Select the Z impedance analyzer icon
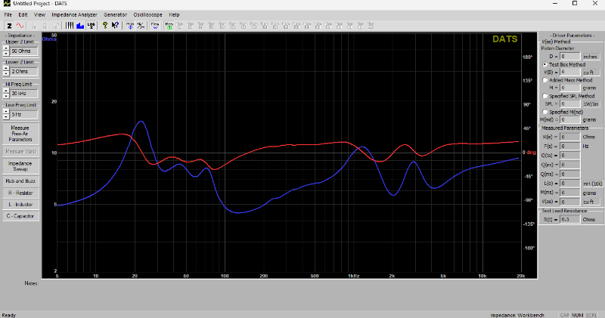The height and width of the screenshot is (318, 605). [x=9, y=26]
